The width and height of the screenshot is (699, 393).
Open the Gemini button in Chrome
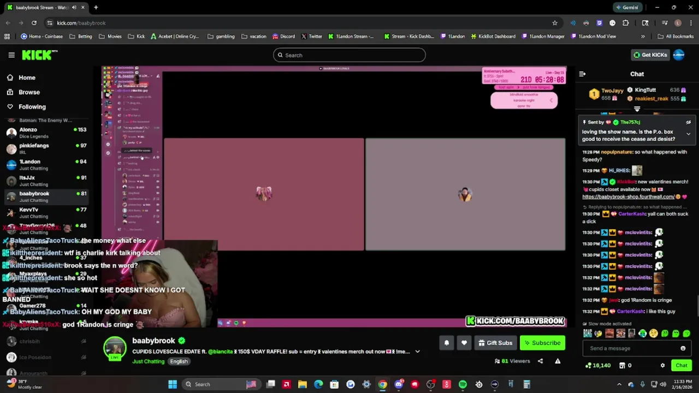click(626, 8)
